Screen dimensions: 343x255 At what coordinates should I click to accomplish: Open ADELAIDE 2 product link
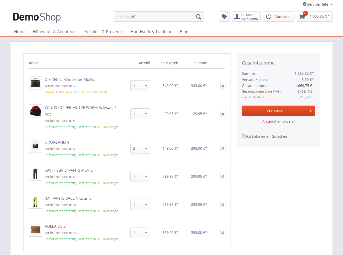click(x=55, y=226)
